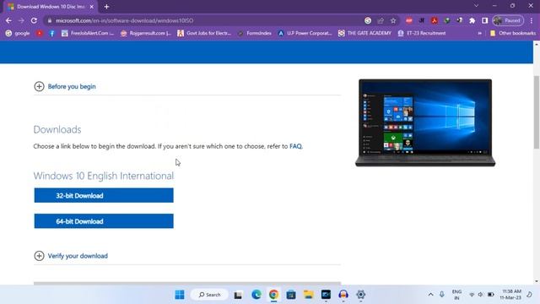Open the Windows Start menu
This screenshot has width=540, height=304.
coord(180,295)
